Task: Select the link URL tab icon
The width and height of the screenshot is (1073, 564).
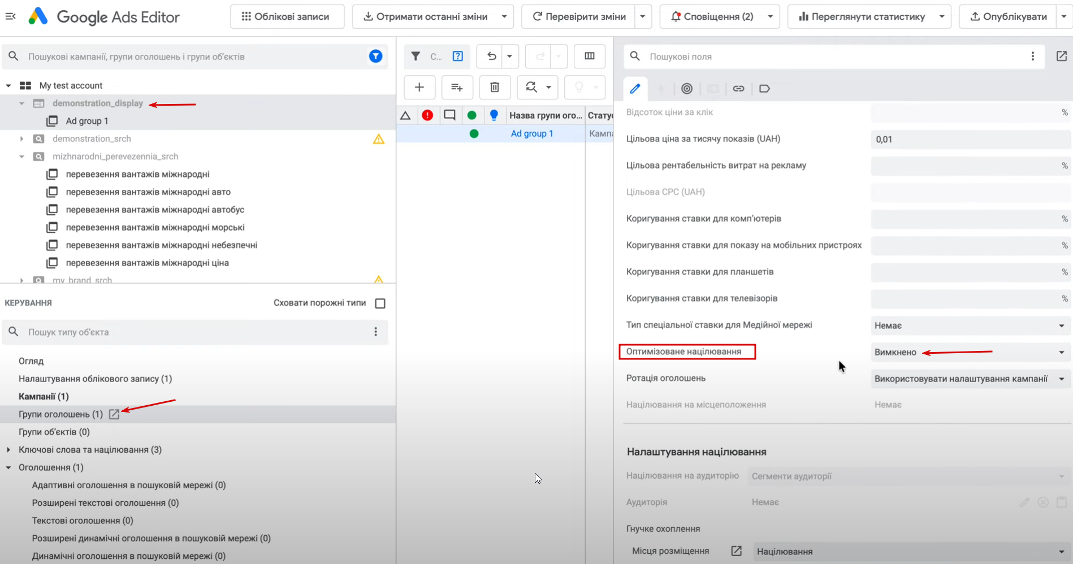Action: (738, 88)
